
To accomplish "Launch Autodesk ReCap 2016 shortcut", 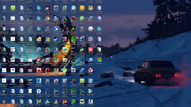I will point(39,81).
